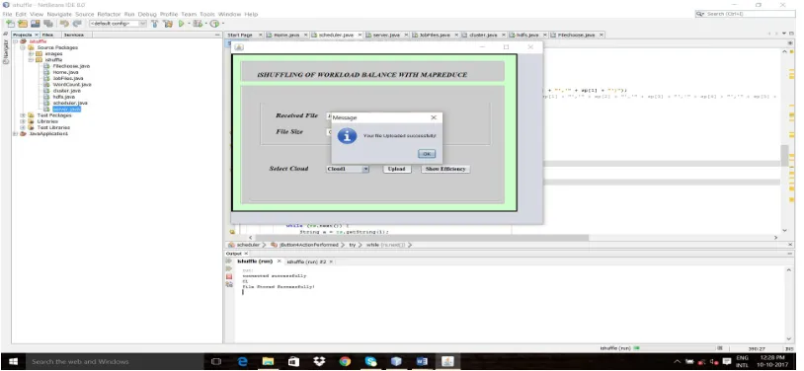This screenshot has width=804, height=371.
Task: Open the Select Cloud combo box
Action: coord(348,169)
